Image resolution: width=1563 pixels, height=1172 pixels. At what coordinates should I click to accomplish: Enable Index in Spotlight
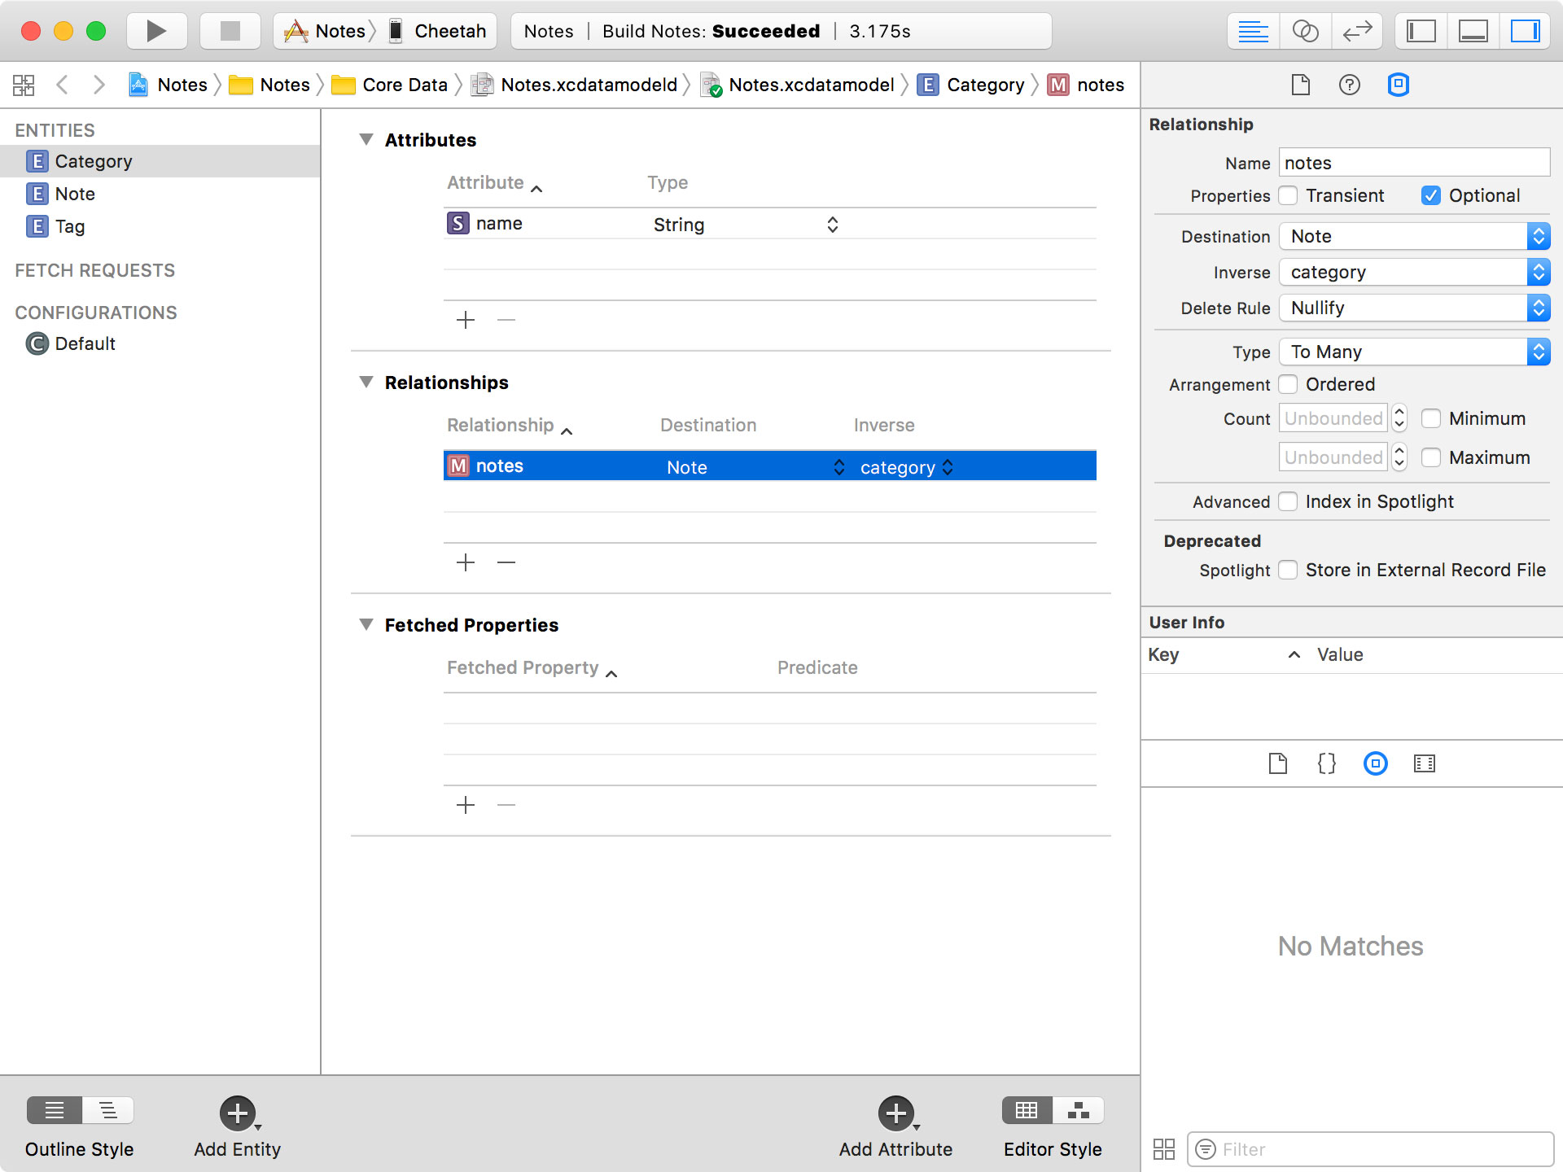tap(1289, 501)
